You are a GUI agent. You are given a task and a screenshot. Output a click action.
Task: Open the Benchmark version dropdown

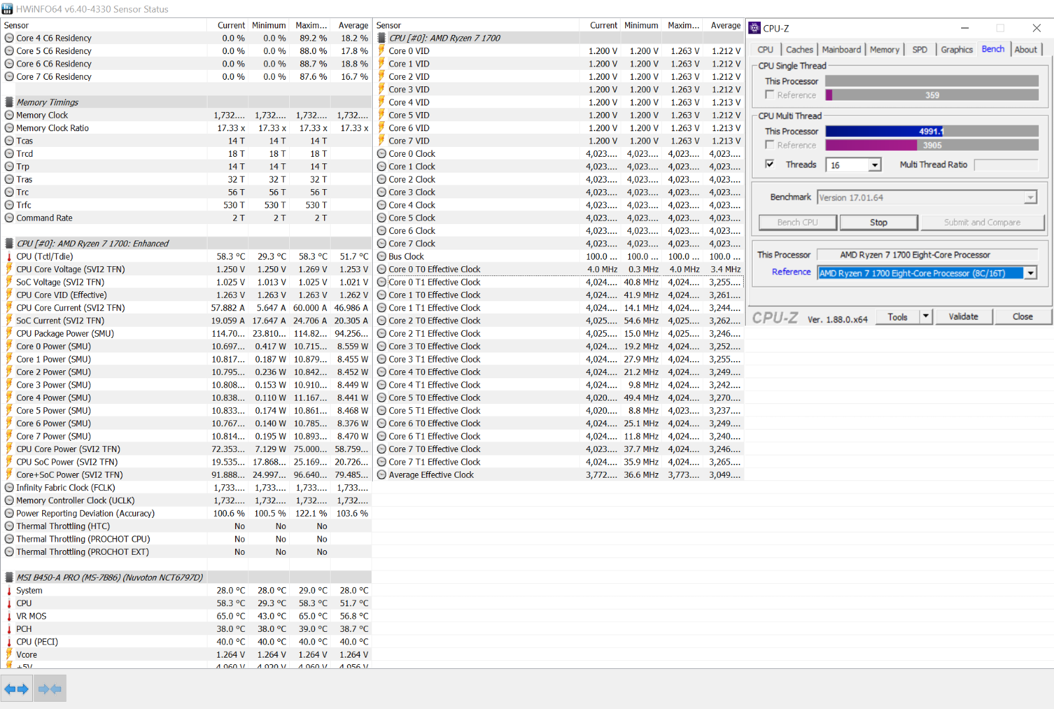1030,198
